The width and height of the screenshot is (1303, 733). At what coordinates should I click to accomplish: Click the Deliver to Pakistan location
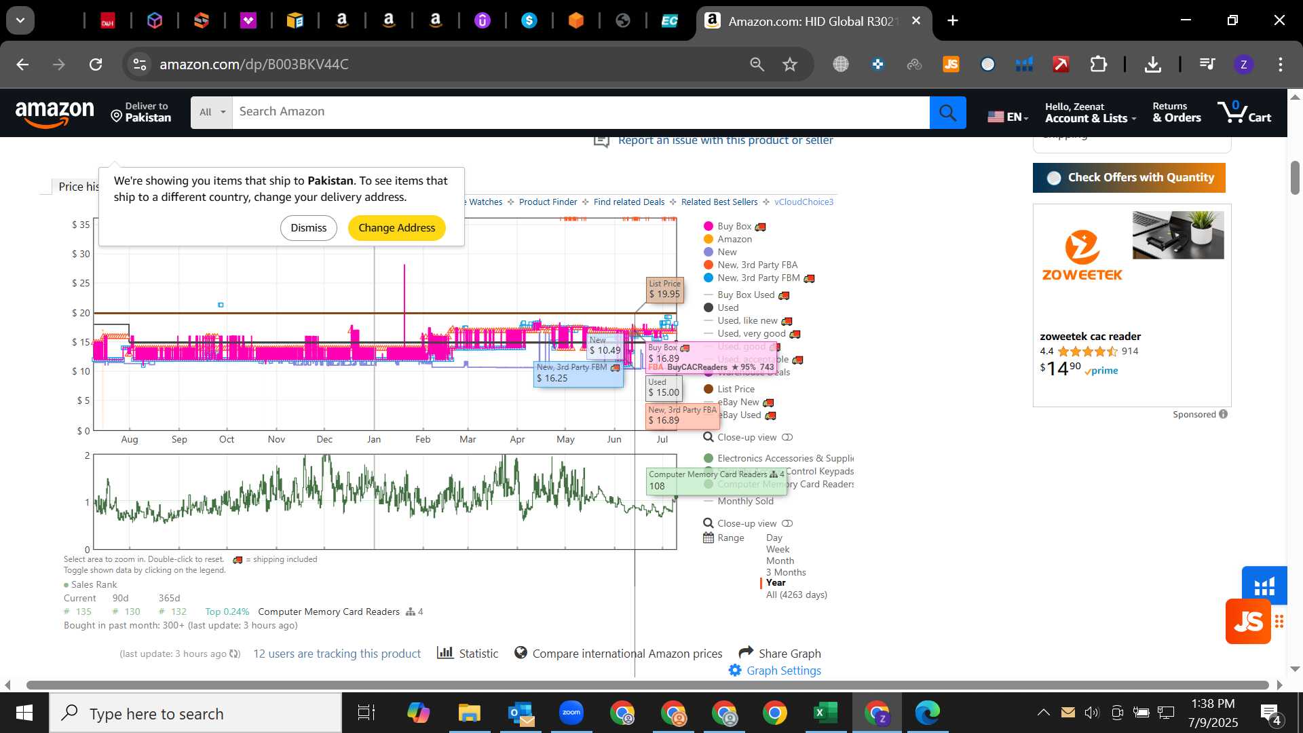point(141,112)
